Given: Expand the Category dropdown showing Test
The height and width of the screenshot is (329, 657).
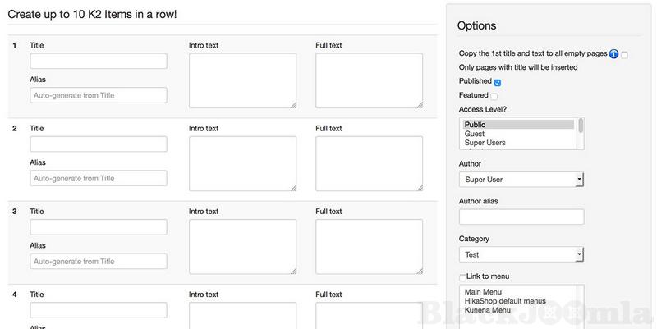Looking at the screenshot, I should tap(521, 255).
